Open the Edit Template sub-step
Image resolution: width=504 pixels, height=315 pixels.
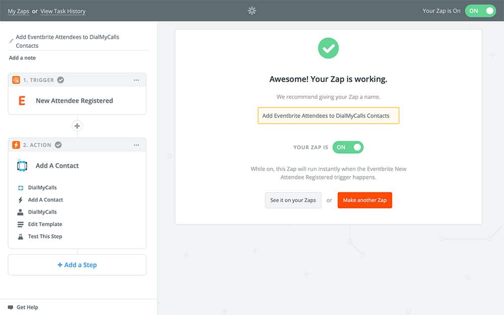point(45,224)
